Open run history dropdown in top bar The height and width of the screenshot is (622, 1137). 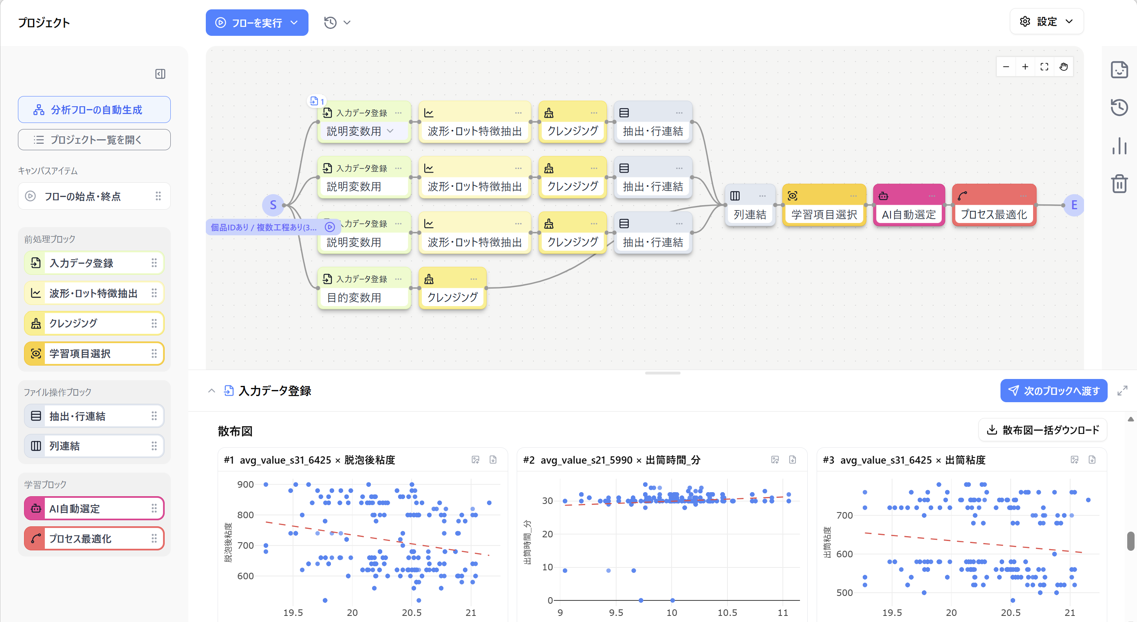[337, 22]
